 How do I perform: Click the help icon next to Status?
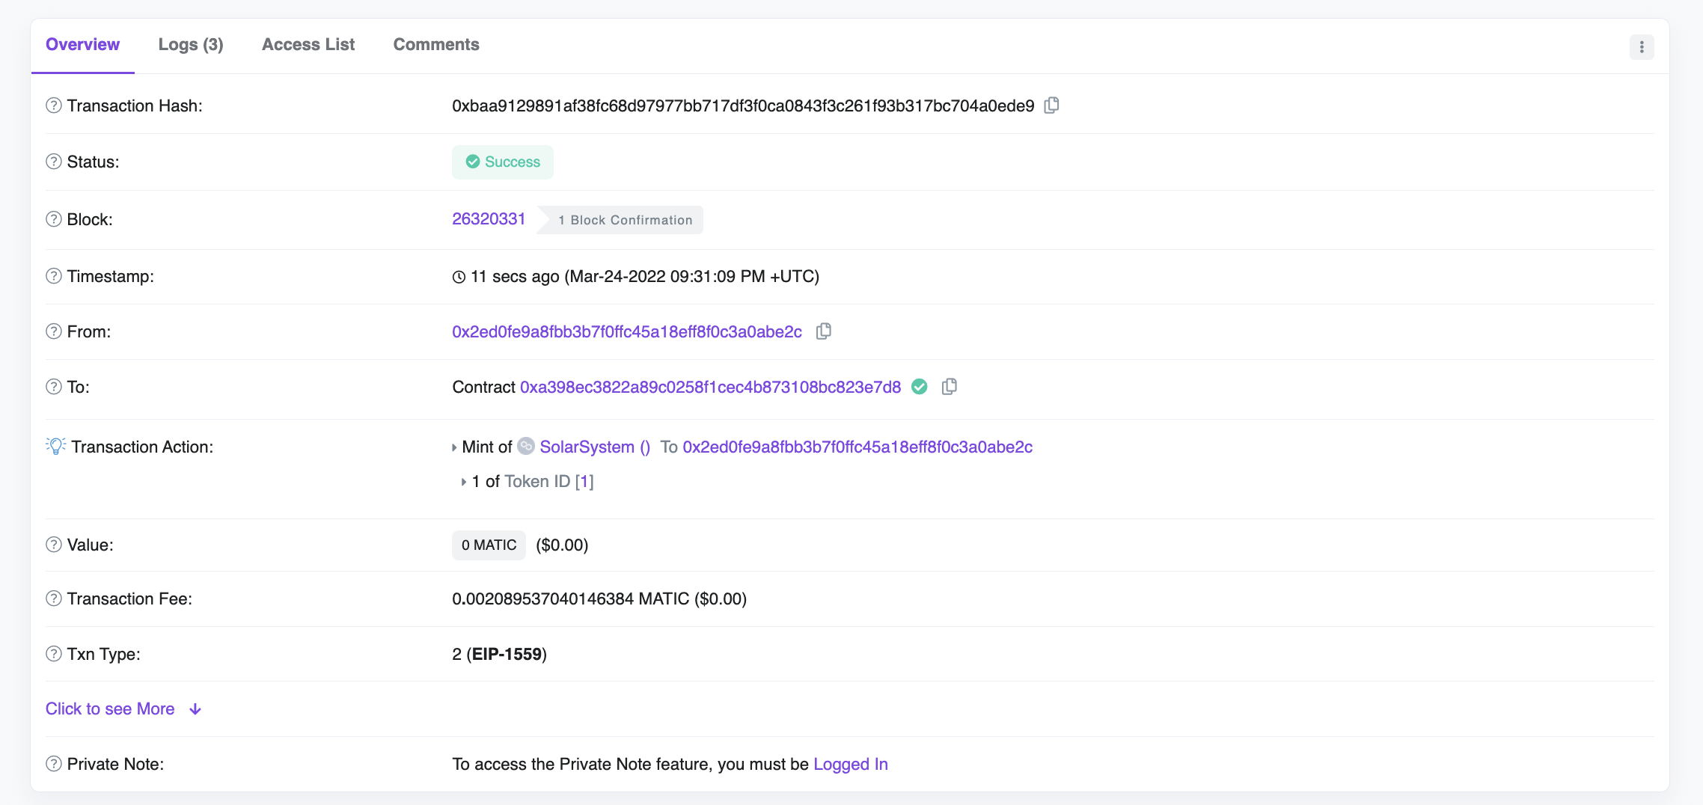54,162
